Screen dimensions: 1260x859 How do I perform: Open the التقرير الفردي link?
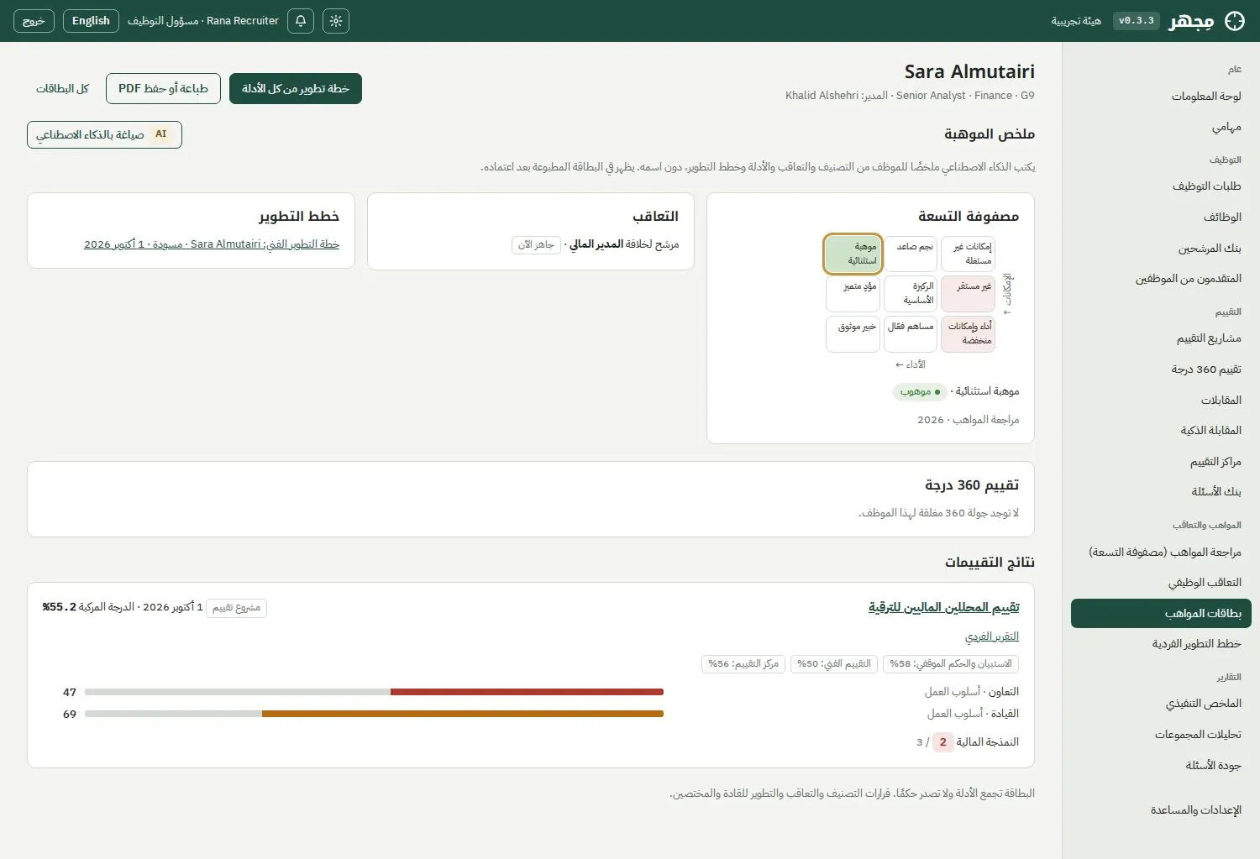coord(992,636)
